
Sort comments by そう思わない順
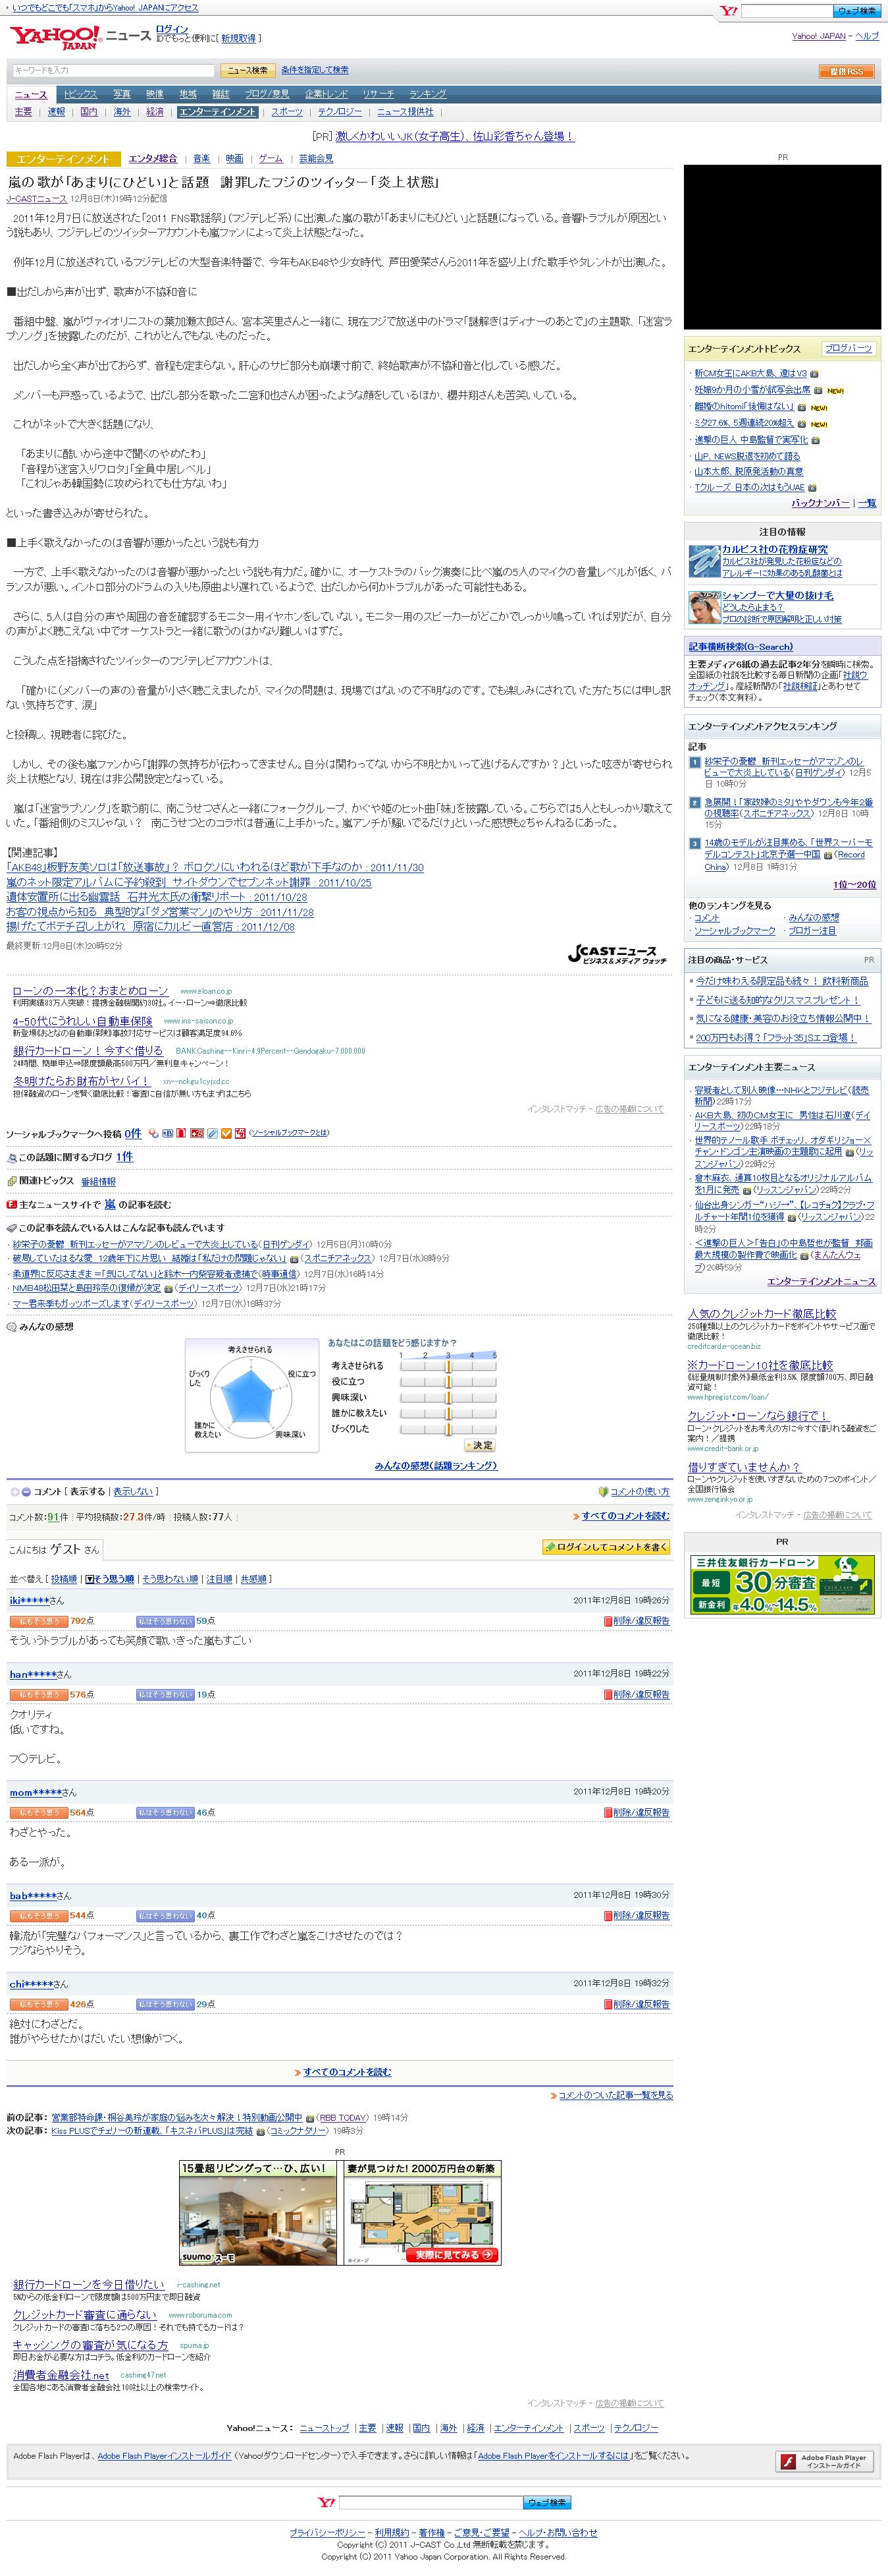170,1579
